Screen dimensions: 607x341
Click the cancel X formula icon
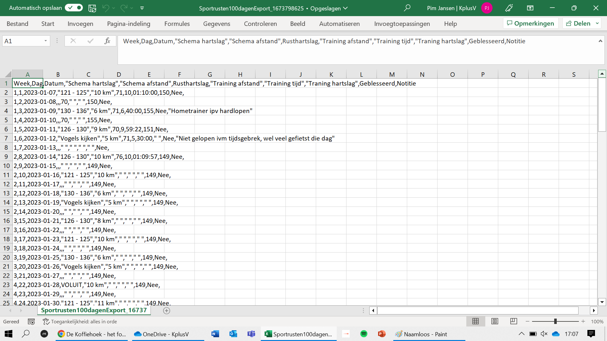click(73, 41)
